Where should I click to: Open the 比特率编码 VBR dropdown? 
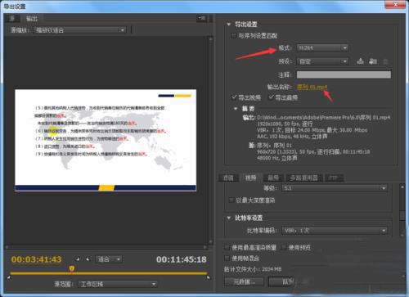pos(335,231)
